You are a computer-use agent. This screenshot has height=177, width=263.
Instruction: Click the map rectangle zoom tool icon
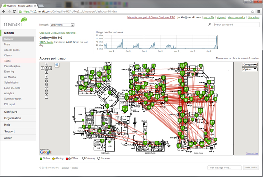point(57,65)
